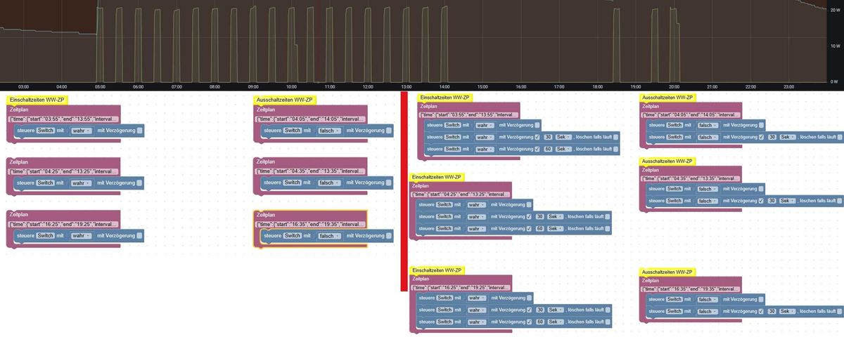This screenshot has height=337, width=844.
Task: Select the Switch object field in the left 04:05 Ausschaltzeiten block
Action: click(293, 131)
